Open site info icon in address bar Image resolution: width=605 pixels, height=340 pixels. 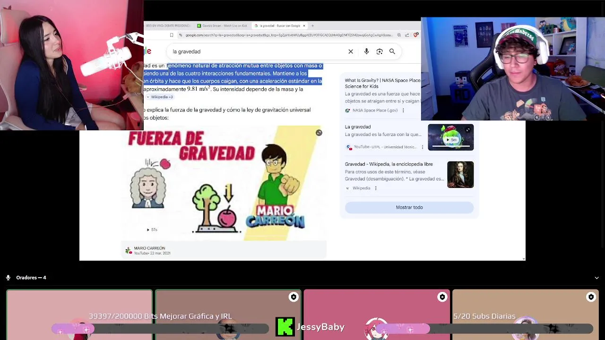pos(181,35)
